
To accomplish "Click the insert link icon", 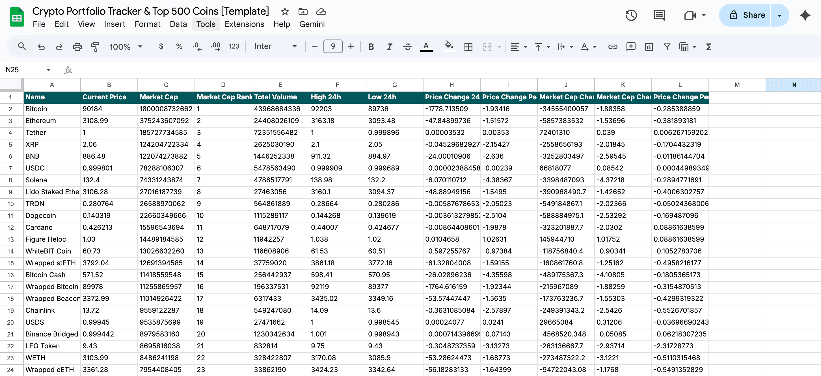I will (x=613, y=47).
